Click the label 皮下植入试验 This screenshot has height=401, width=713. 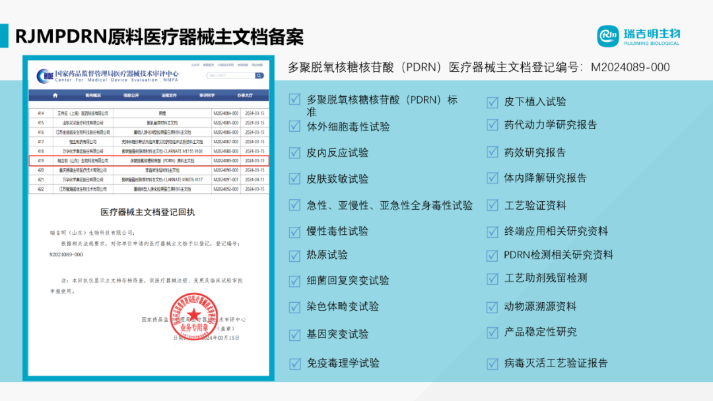tap(535, 102)
